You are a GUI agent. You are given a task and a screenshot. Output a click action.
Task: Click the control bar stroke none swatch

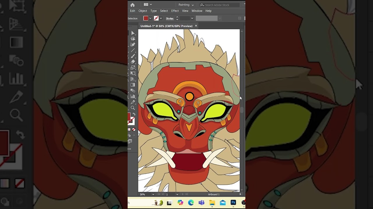(156, 18)
